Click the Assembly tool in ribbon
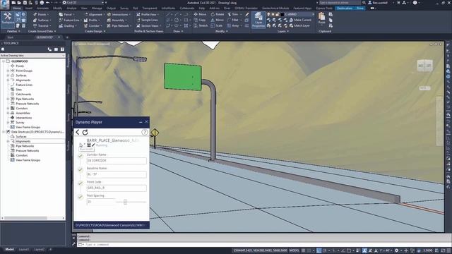The width and height of the screenshot is (452, 254). coord(117,20)
